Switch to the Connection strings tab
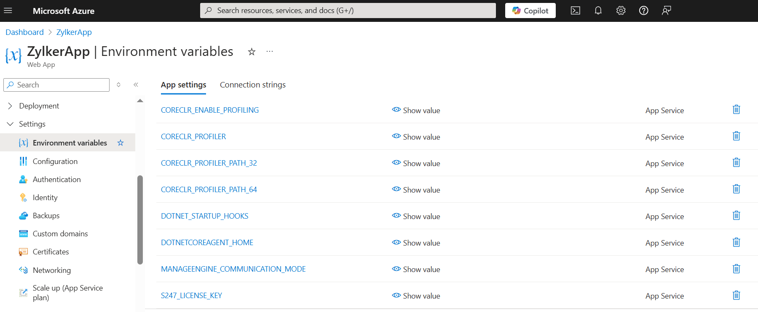Screen dimensions: 758x312 252,85
